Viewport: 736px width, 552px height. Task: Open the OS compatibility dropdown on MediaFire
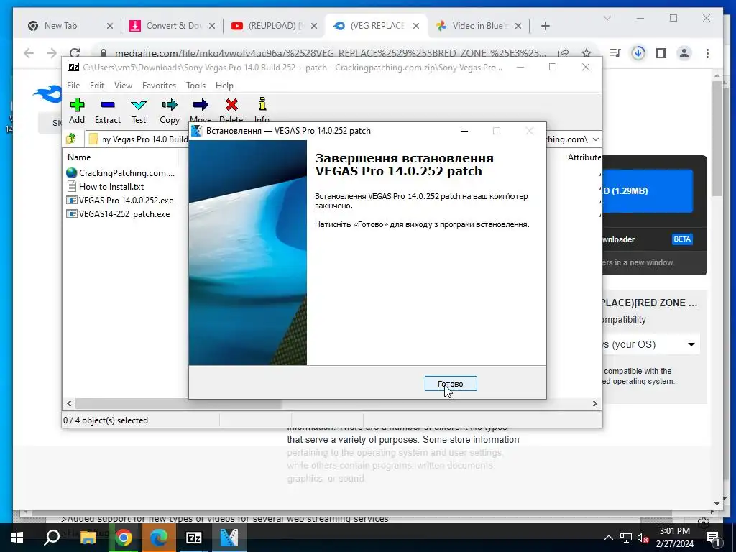pos(650,344)
